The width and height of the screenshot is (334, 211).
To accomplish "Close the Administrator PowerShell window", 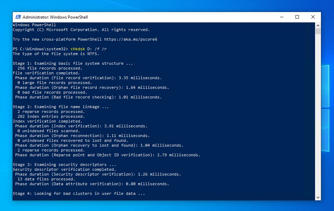I will [x=313, y=17].
